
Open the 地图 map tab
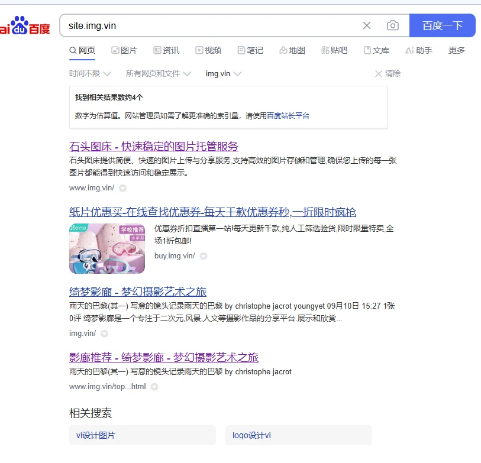pos(292,51)
